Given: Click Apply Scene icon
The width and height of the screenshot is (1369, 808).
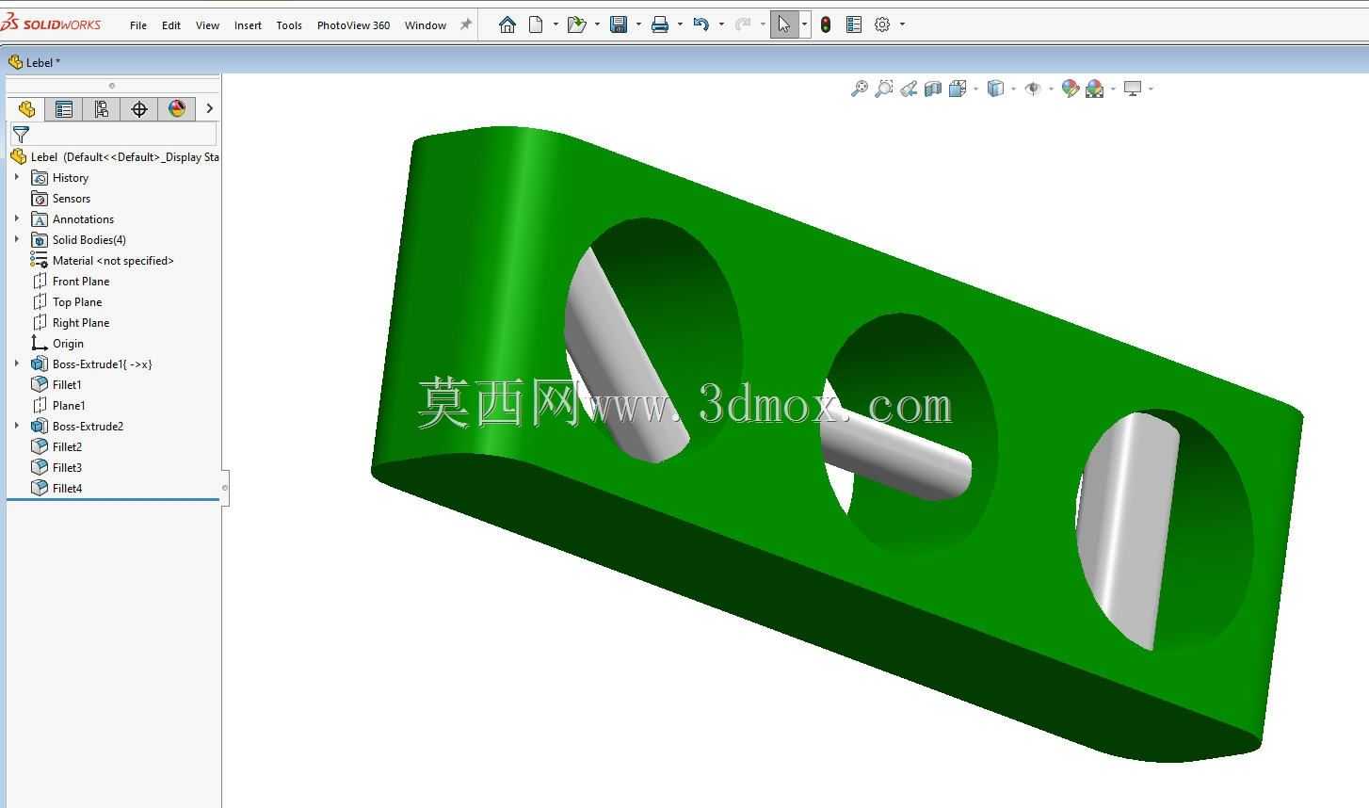Looking at the screenshot, I should [x=1095, y=89].
